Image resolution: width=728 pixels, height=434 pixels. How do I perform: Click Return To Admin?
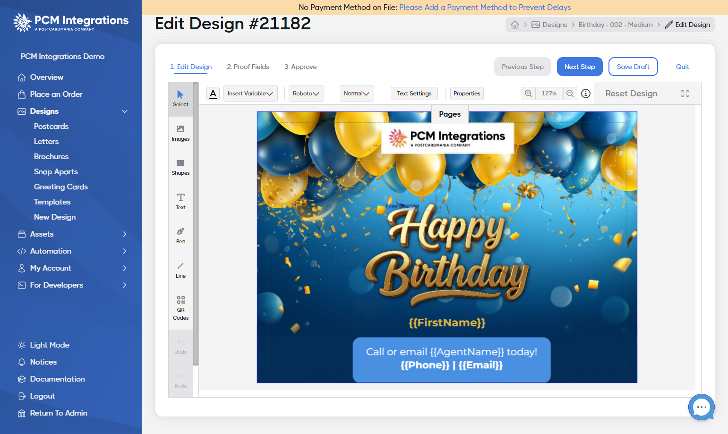click(59, 413)
